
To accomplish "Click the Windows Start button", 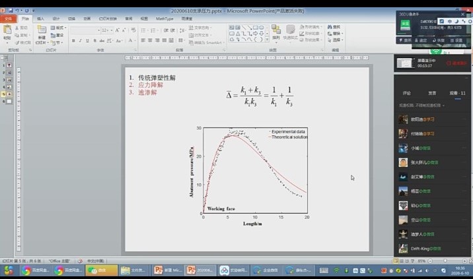I will 9,270.
